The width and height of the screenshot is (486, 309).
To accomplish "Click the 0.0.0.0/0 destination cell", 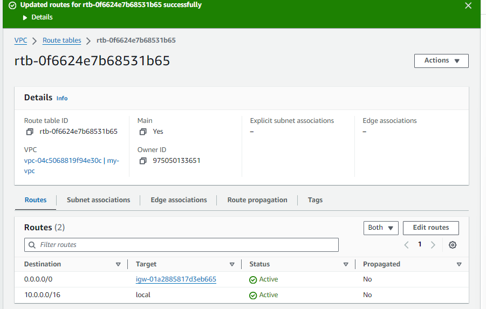I will pos(38,279).
